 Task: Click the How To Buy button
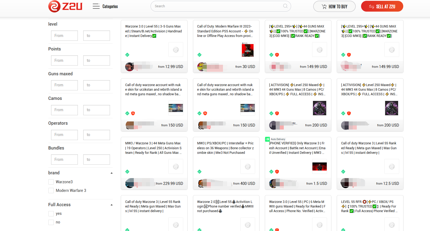coord(334,6)
